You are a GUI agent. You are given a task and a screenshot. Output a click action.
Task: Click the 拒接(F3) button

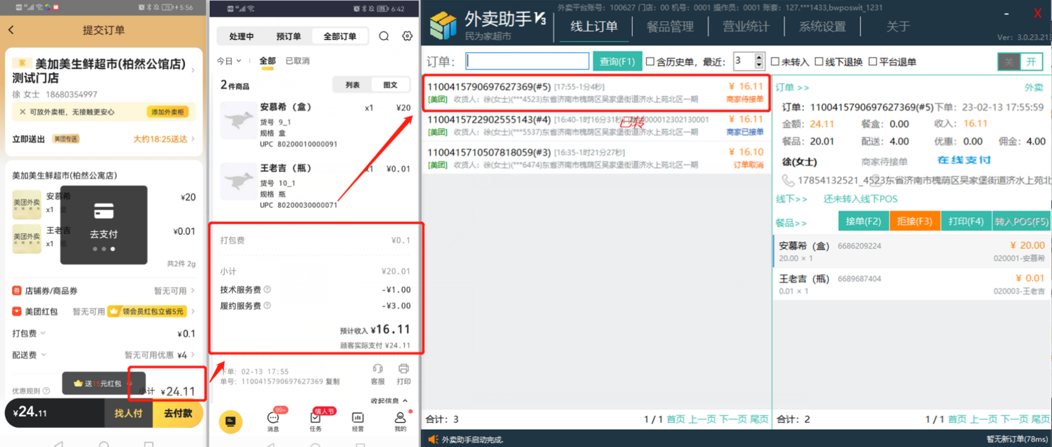[914, 221]
